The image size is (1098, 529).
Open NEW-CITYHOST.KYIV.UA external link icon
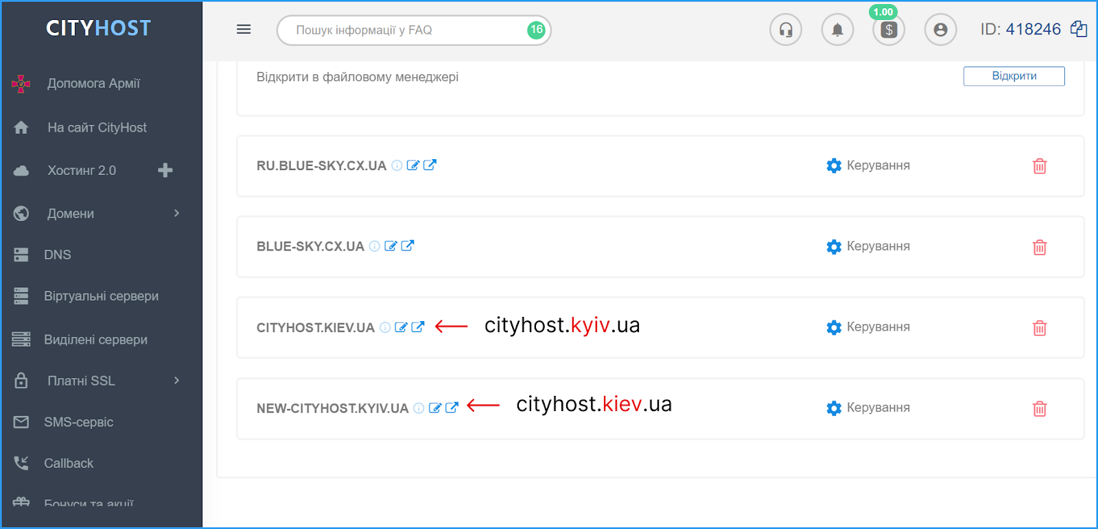452,408
